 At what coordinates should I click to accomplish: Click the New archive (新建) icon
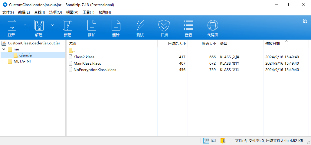point(67,26)
